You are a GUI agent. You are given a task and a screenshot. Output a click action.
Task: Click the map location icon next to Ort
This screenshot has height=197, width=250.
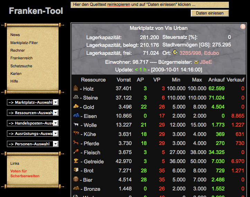point(175,53)
